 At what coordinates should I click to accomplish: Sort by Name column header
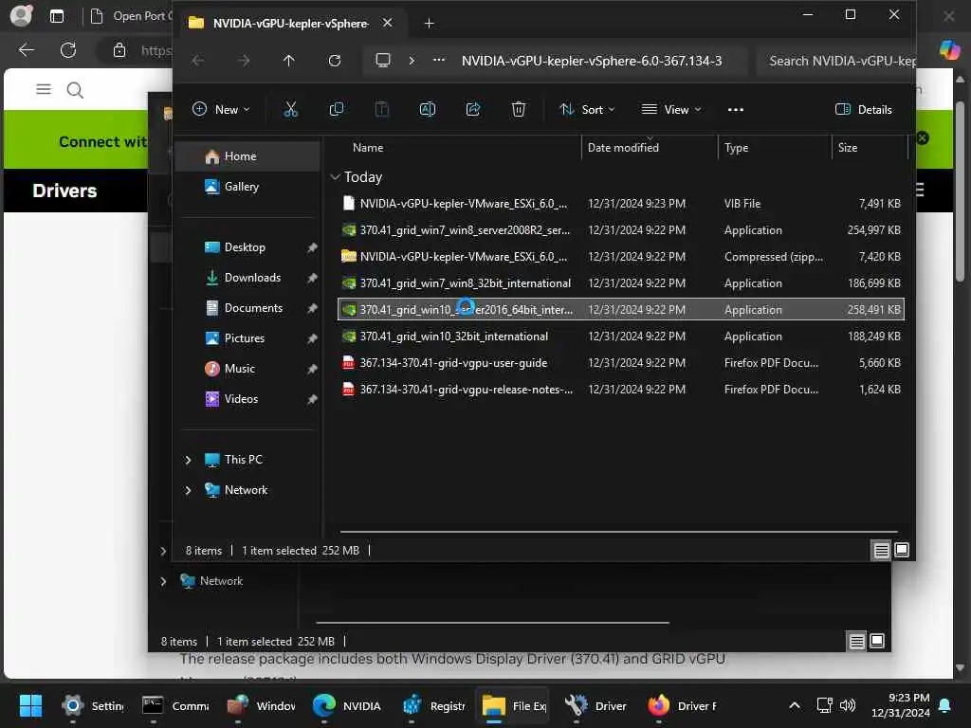click(368, 147)
